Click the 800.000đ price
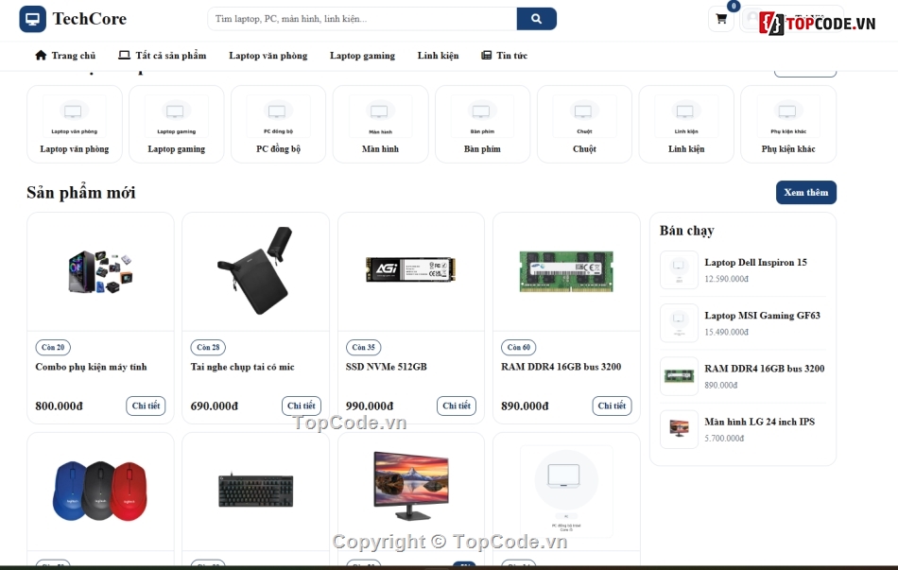 [59, 406]
